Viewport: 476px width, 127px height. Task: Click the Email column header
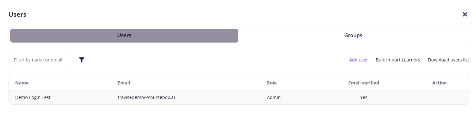124,83
